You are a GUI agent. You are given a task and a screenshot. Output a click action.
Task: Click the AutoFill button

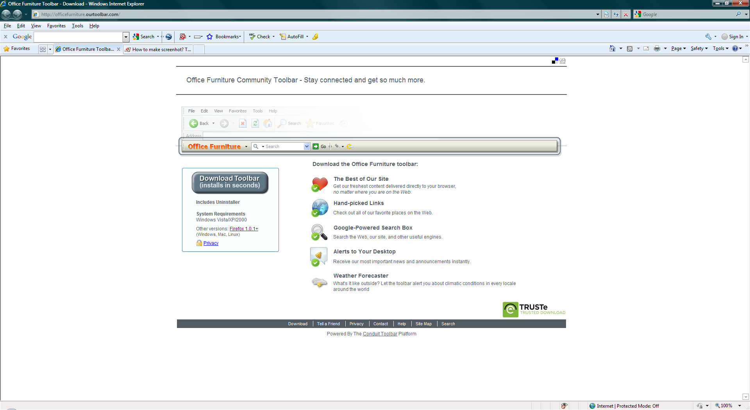pyautogui.click(x=292, y=37)
